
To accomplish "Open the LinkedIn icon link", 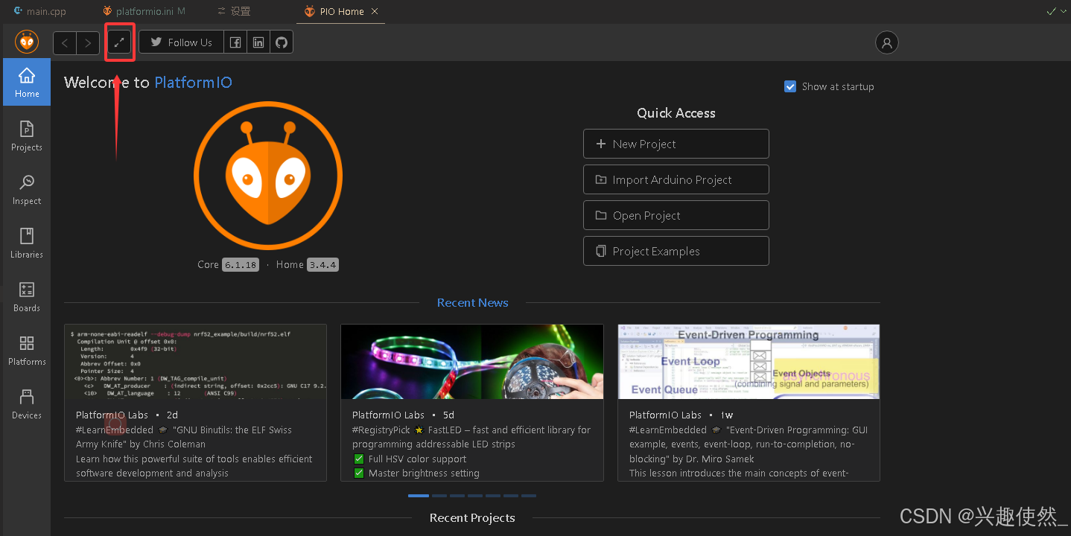I will pos(258,42).
